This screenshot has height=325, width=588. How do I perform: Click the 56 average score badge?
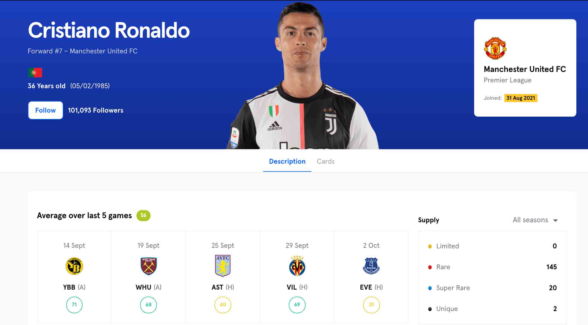tap(144, 215)
